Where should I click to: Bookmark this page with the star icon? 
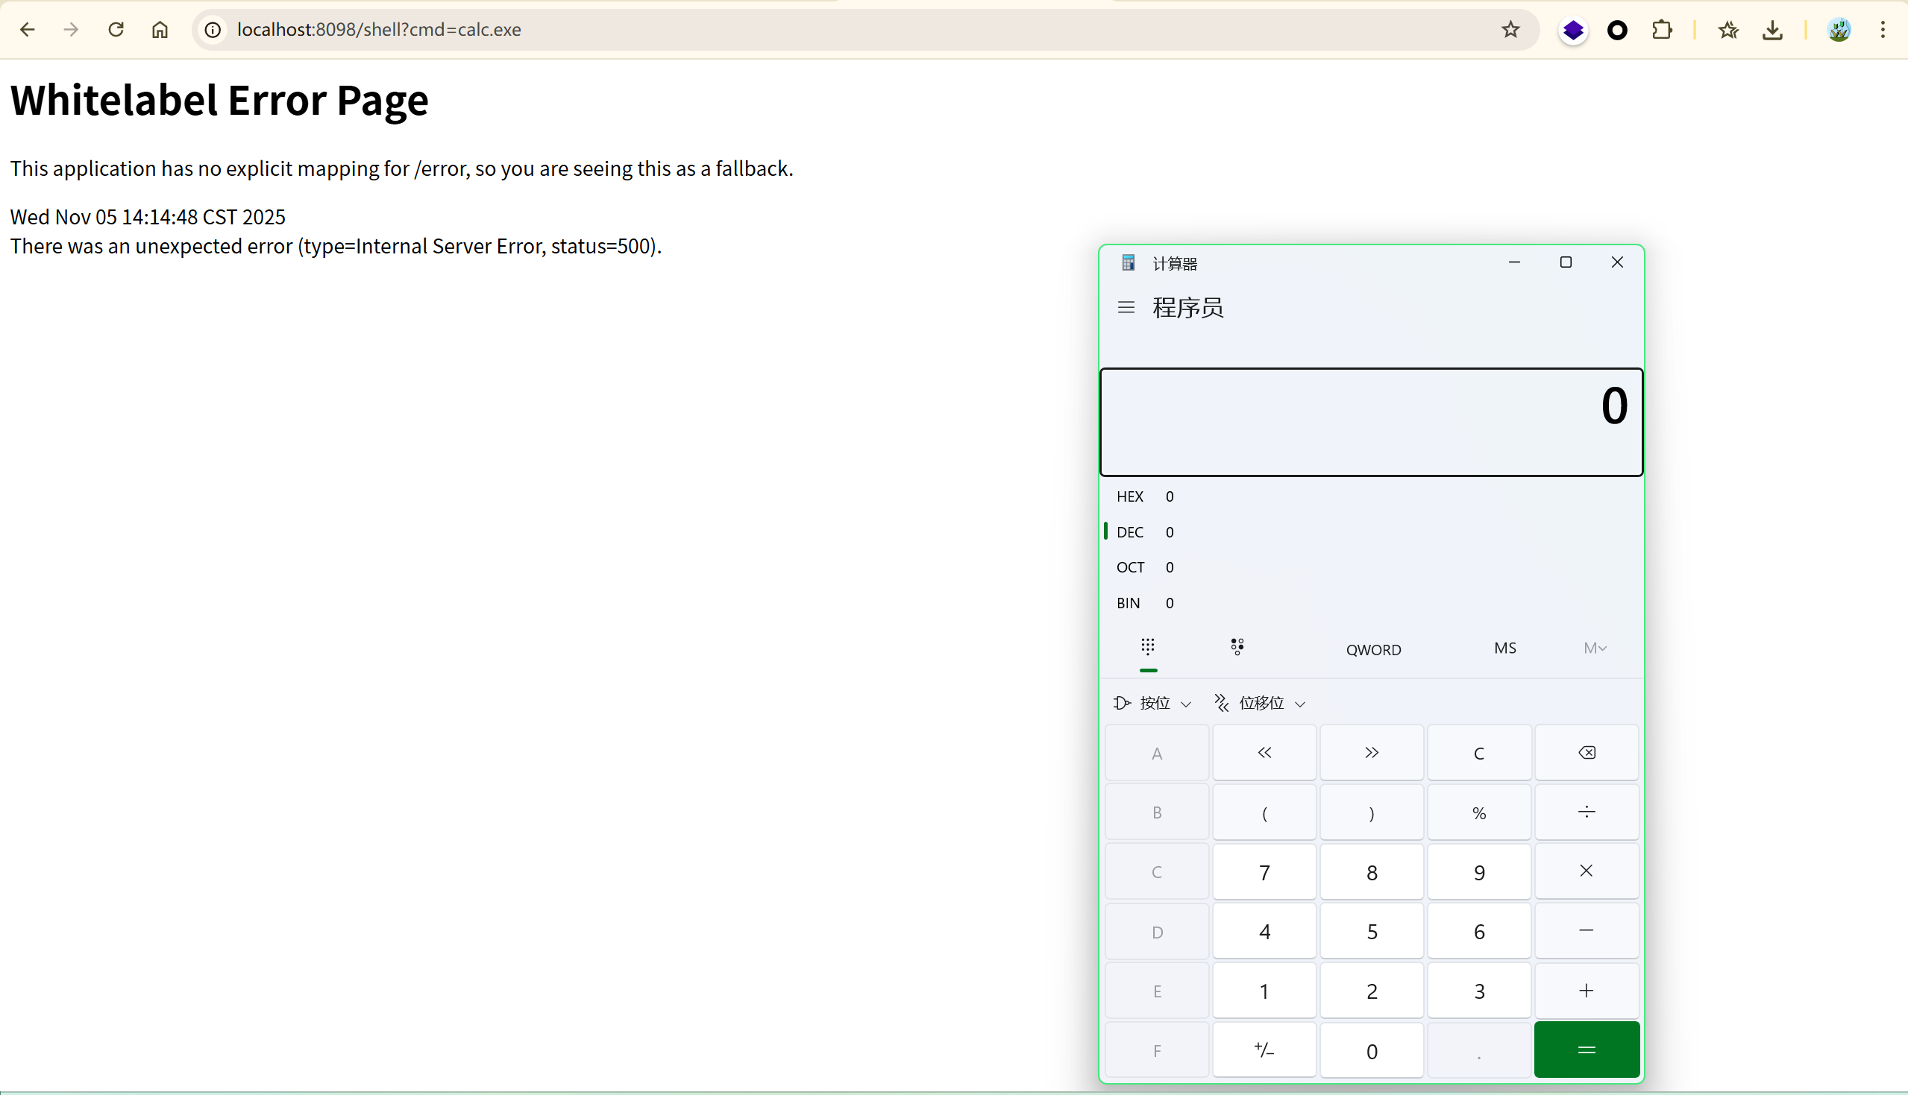[1510, 30]
